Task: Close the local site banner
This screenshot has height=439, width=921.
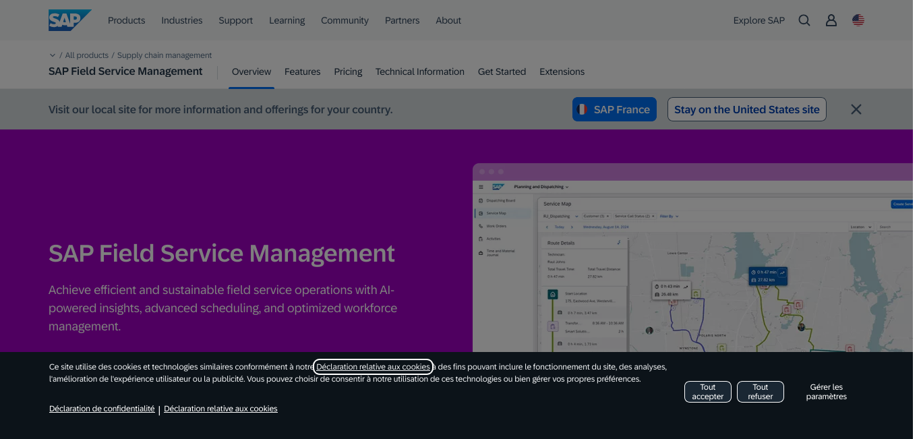Action: pyautogui.click(x=856, y=109)
